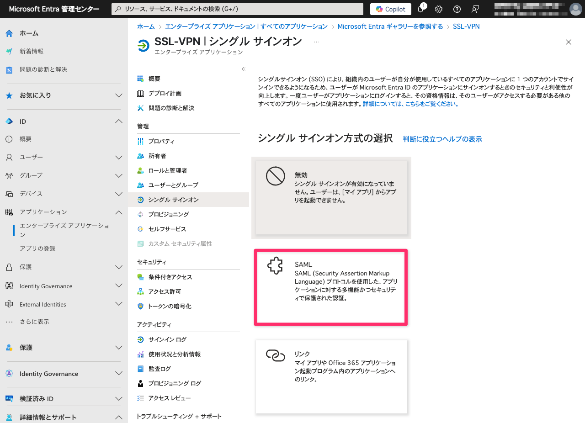Click 判断に役立つヘルプの表示 link
The image size is (585, 423).
[x=442, y=139]
